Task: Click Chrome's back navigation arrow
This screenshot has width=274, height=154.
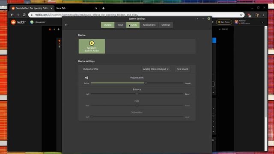Action: pos(12,15)
